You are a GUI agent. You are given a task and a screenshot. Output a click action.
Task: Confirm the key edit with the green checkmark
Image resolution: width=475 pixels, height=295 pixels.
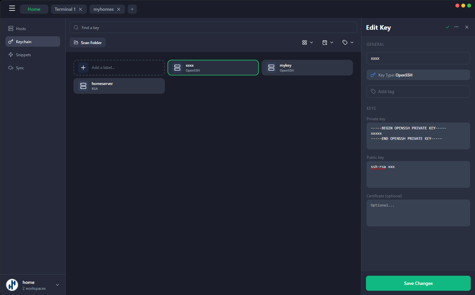[x=447, y=27]
